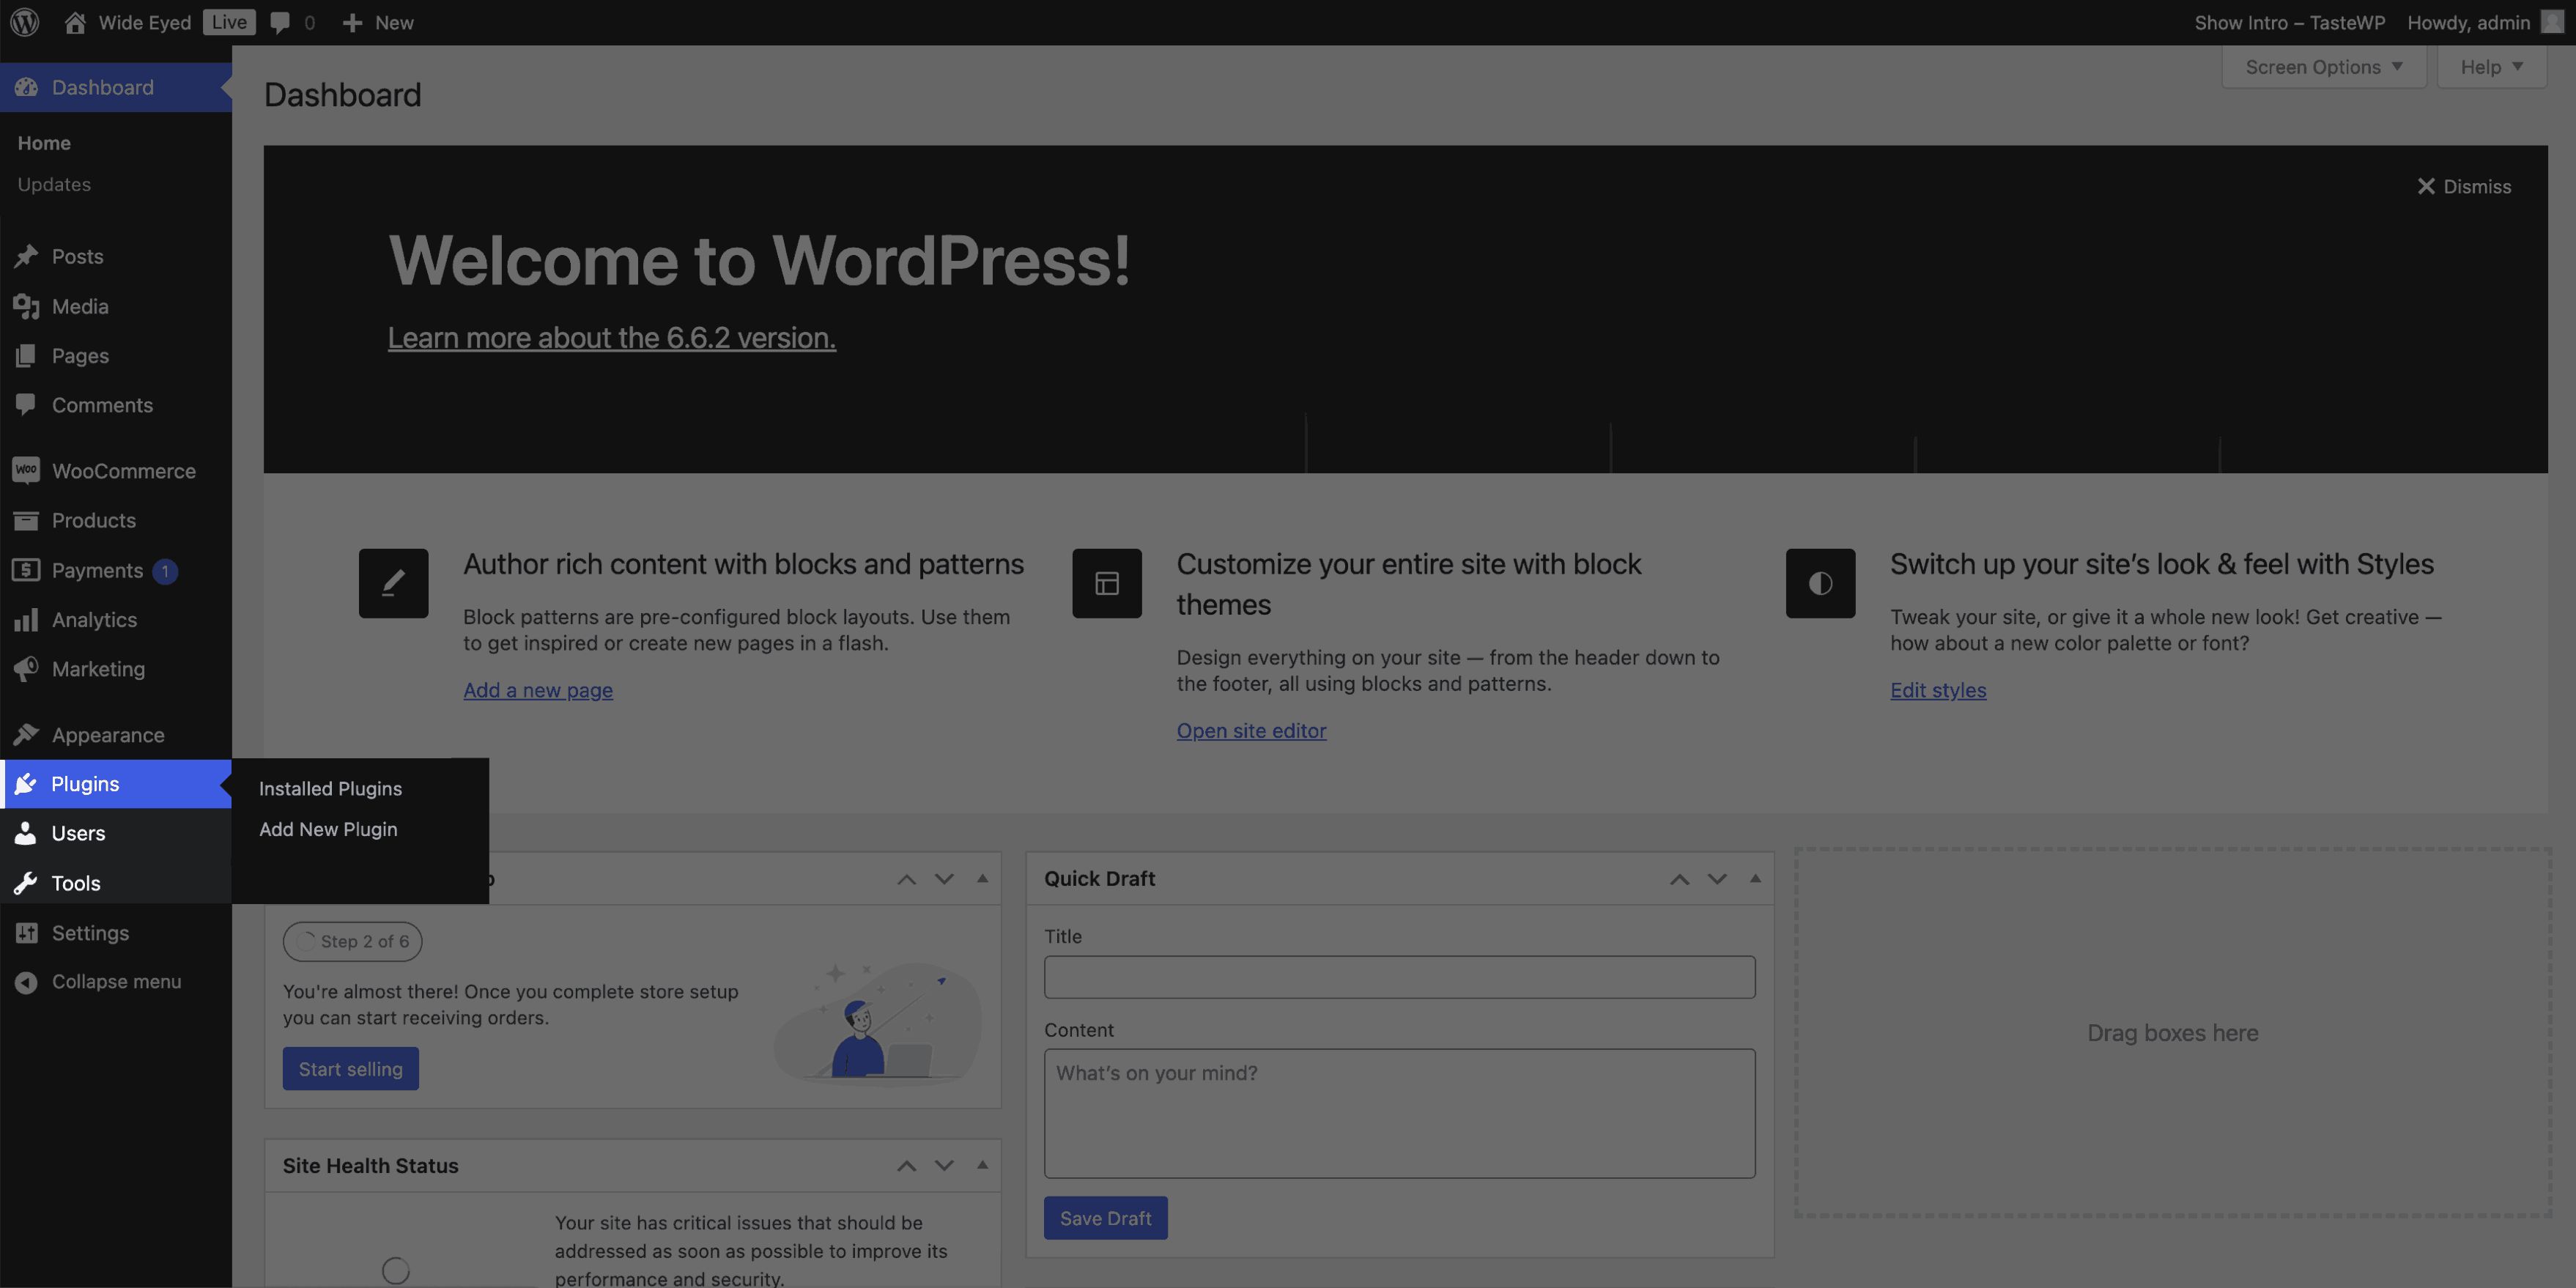
Task: Click the Payments sidebar item
Action: point(97,570)
